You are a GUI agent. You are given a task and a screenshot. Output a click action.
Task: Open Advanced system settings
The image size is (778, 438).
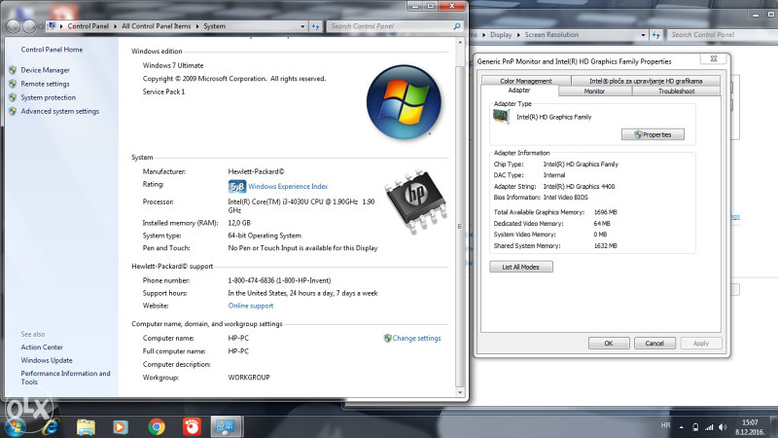pyautogui.click(x=60, y=111)
